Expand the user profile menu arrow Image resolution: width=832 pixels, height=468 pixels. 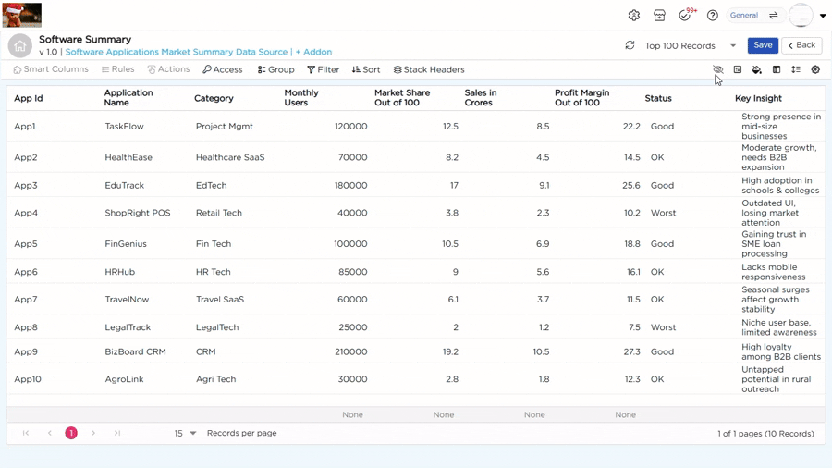point(823,16)
